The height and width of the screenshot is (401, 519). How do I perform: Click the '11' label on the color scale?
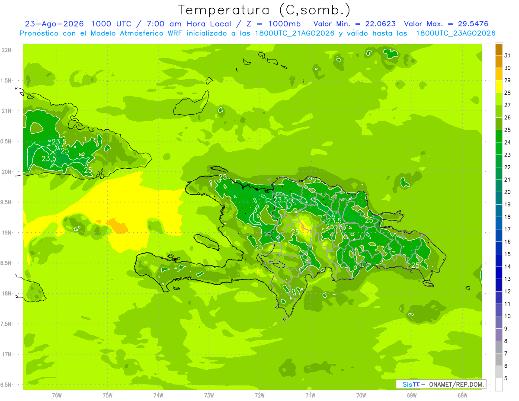508,304
